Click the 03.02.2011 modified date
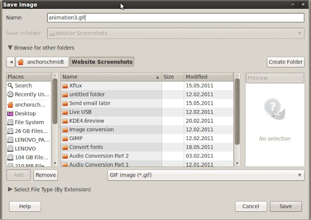Viewport: 311px width, 220px height. 200,156
